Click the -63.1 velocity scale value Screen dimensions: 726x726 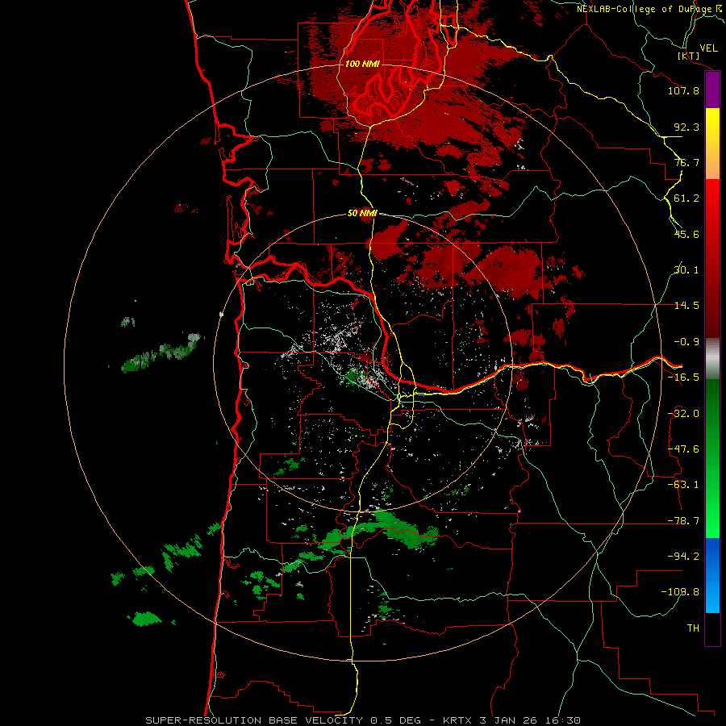[683, 485]
